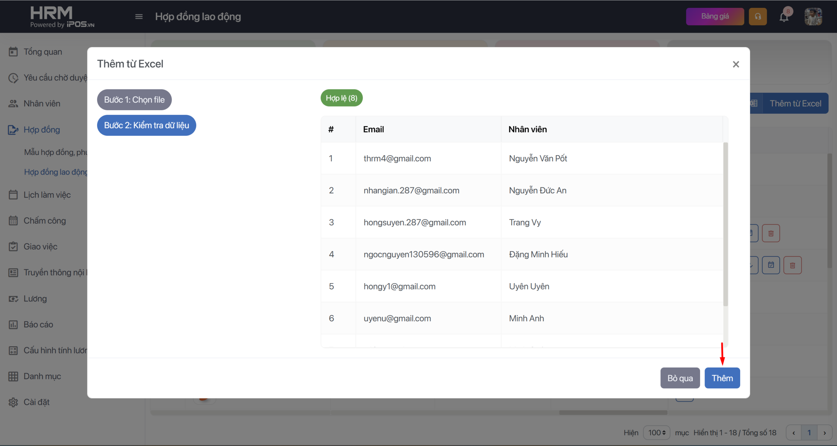This screenshot has width=837, height=446.
Task: Open the user profile avatar
Action: 813,17
